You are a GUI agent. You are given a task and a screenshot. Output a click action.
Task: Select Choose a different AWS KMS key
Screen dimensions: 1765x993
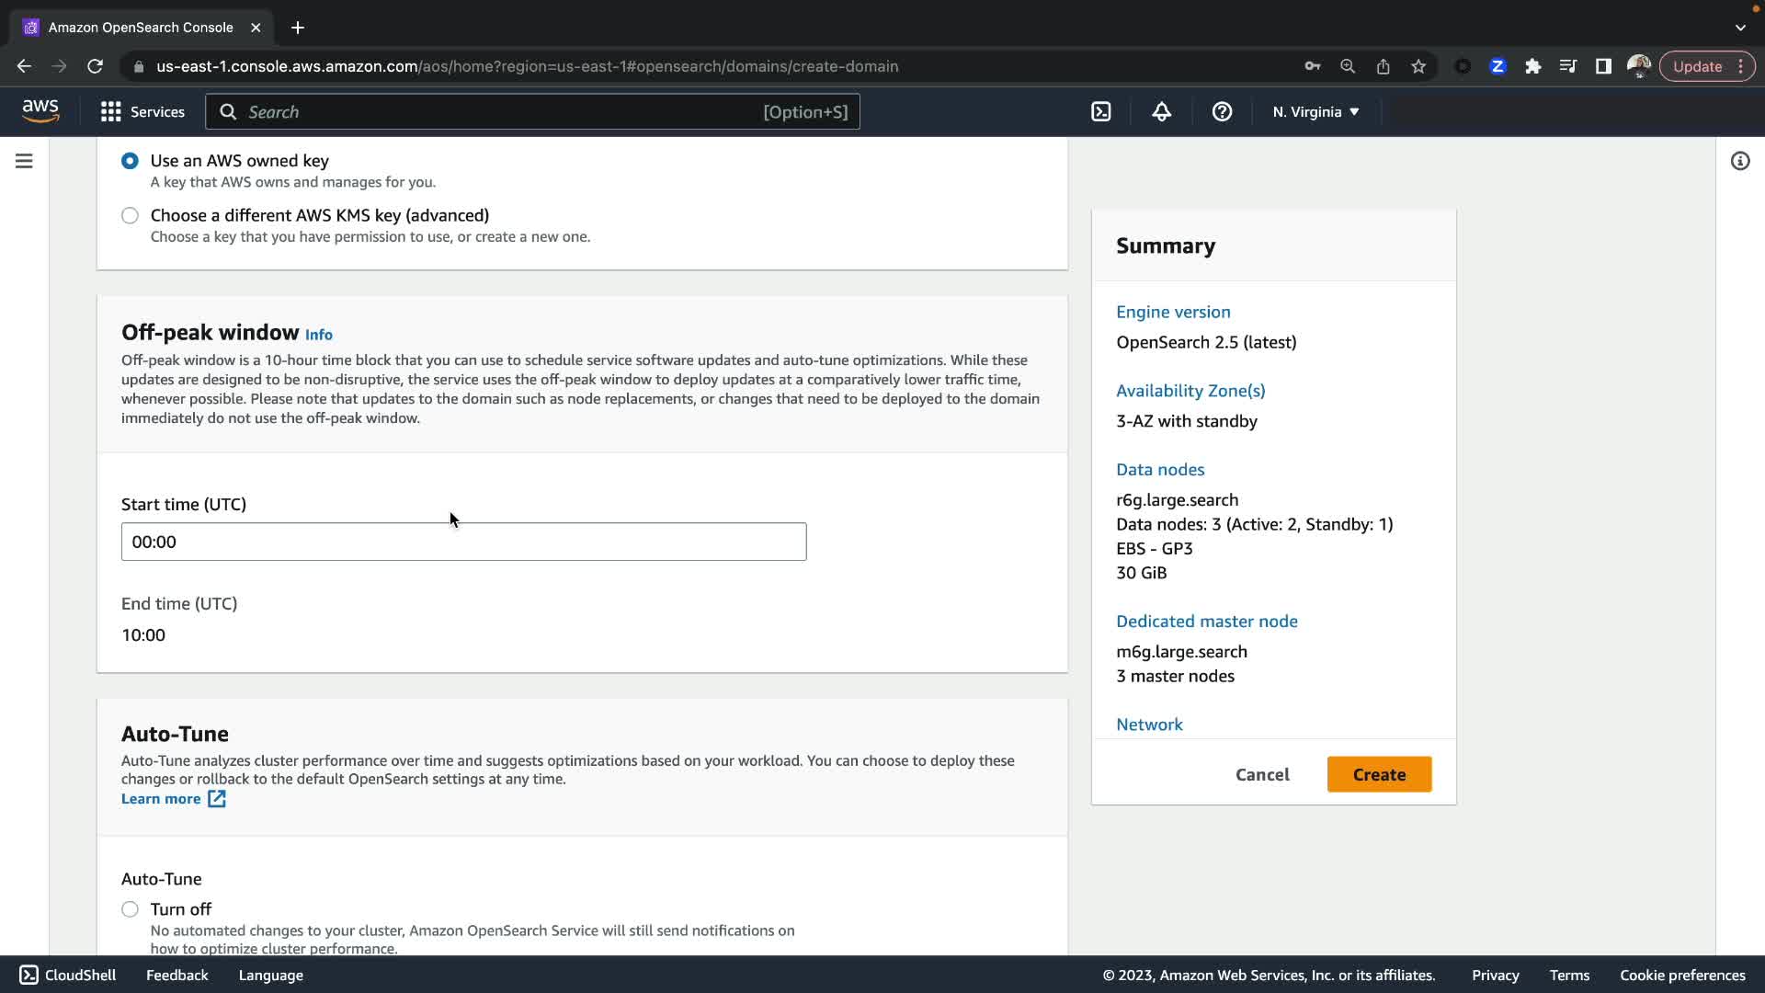point(130,215)
